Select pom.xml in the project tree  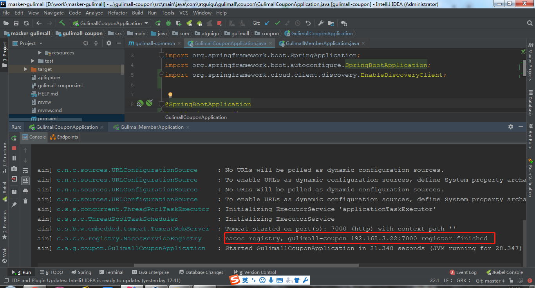(x=47, y=118)
